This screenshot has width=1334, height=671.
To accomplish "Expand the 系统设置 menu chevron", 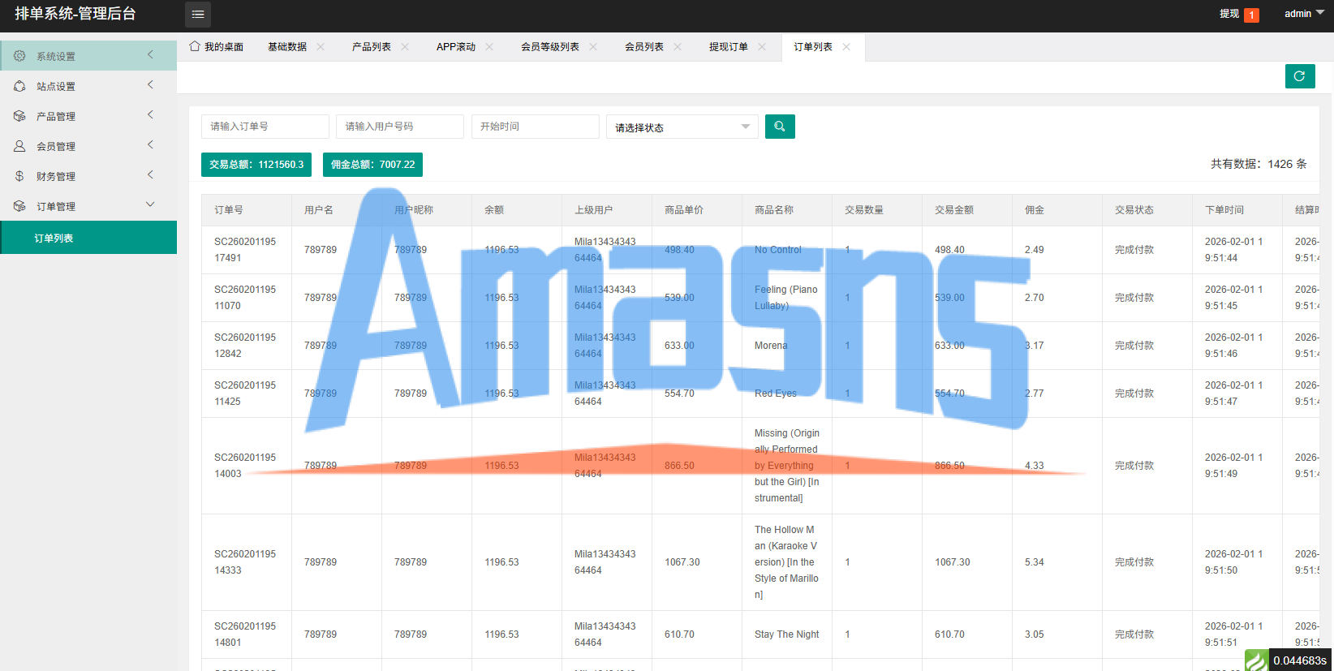I will pyautogui.click(x=150, y=54).
